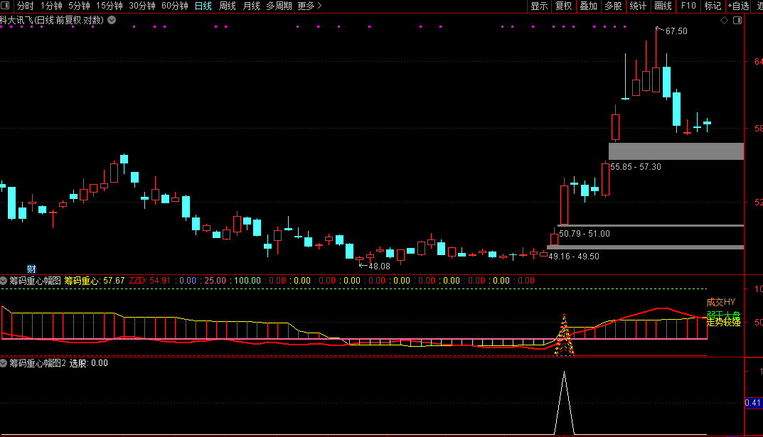The height and width of the screenshot is (437, 763).
Task: Switch to 5分钟 period
Action: click(79, 6)
